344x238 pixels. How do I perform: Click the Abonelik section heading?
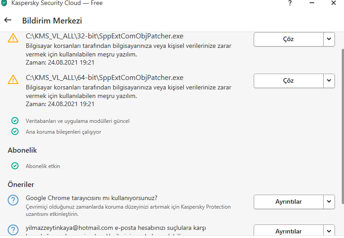tap(22, 150)
